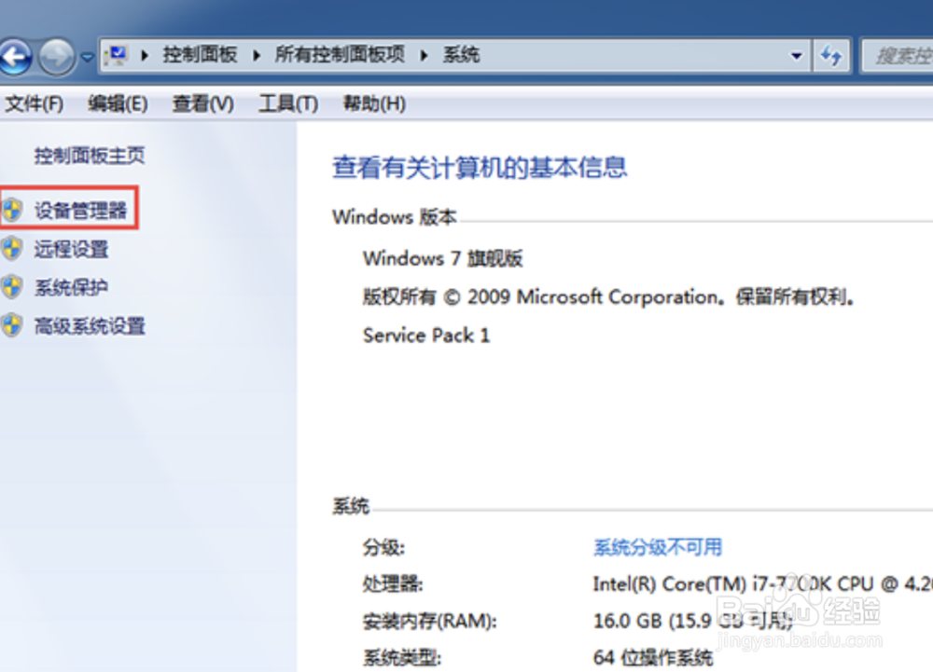Click the shield icon next to 设备管理器
This screenshot has width=933, height=672.
tap(12, 210)
